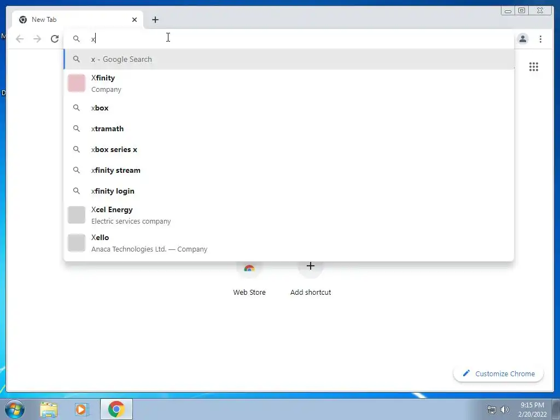Close the New Tab tab
The width and height of the screenshot is (560, 420).
tap(135, 20)
